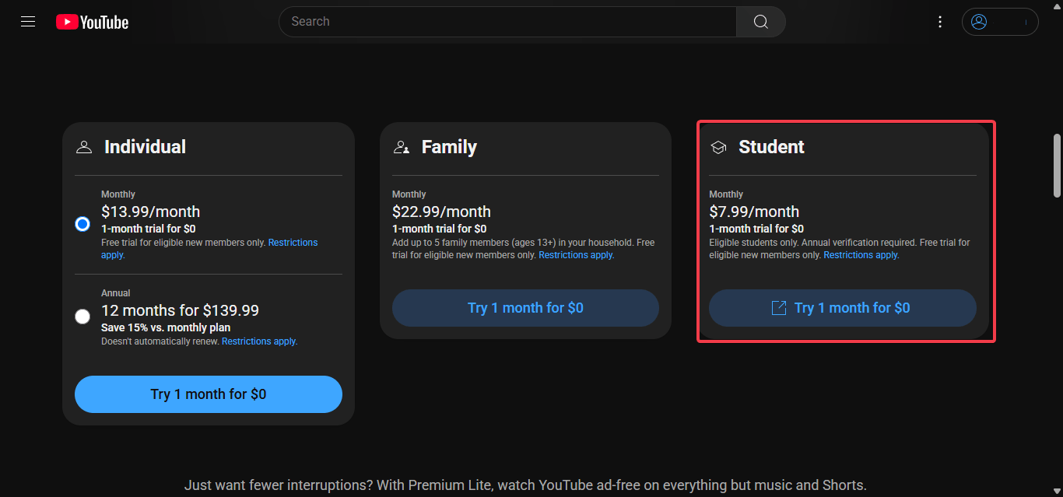Click the Student plan heading
The width and height of the screenshot is (1063, 497).
click(x=771, y=147)
